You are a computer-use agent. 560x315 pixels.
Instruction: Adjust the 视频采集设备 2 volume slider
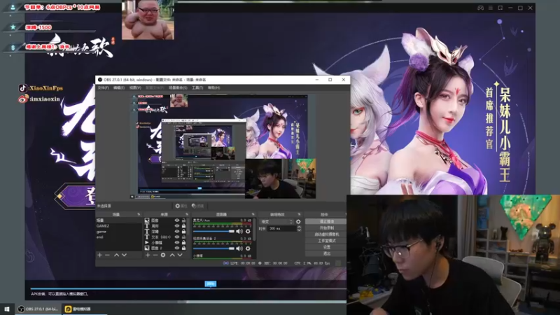[213, 248]
